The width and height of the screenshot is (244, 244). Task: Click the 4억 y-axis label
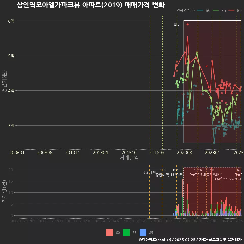click(11, 90)
